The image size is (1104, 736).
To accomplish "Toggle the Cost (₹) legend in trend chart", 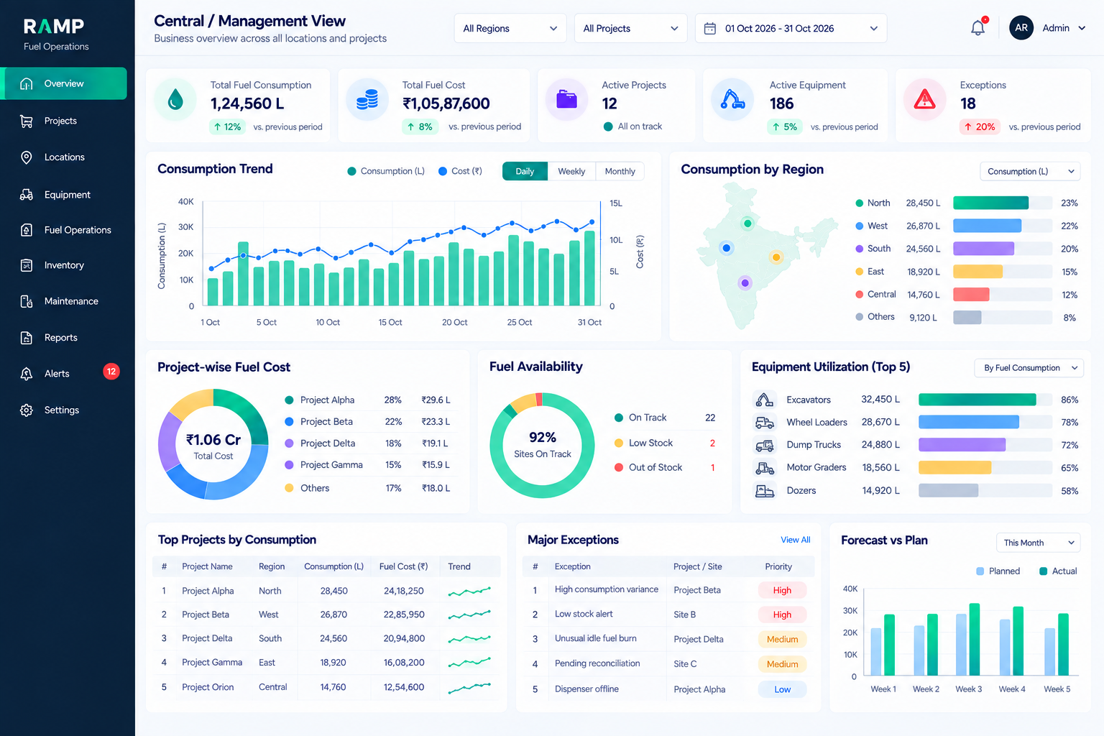I will click(460, 171).
